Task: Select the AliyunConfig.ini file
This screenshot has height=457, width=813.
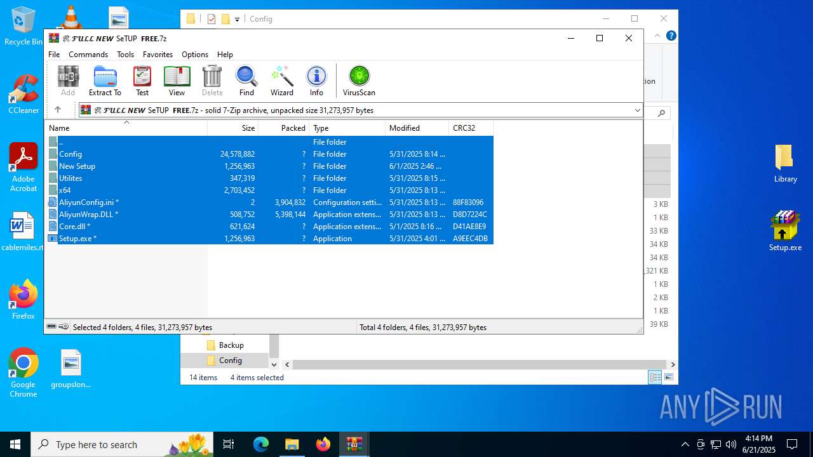Action: [x=269, y=202]
